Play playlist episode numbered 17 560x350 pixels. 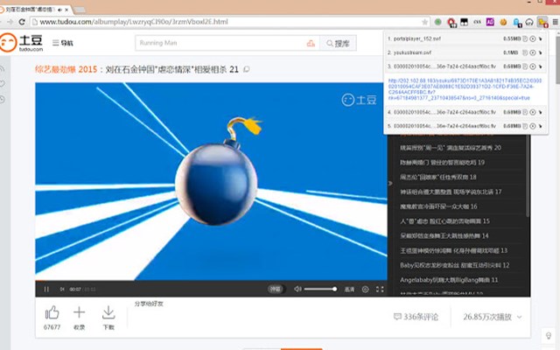tap(451, 192)
